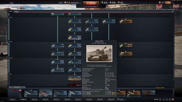Select the Chi-Nu II premium tank
The height and width of the screenshot is (102, 182).
(x=126, y=46)
